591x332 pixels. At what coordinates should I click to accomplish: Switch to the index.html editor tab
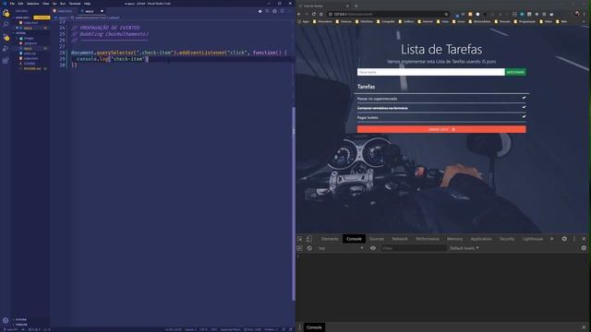point(64,11)
